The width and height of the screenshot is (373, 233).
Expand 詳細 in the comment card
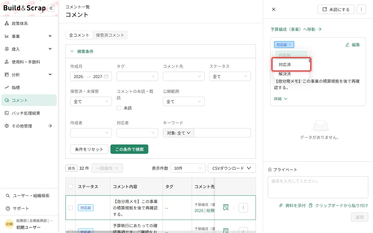click(281, 99)
